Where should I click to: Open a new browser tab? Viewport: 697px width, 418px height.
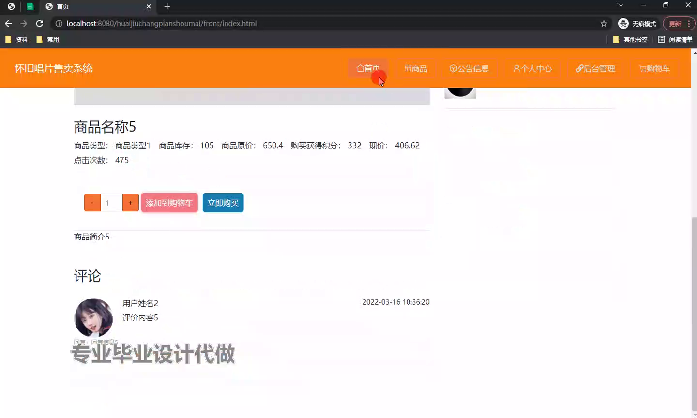coord(167,6)
